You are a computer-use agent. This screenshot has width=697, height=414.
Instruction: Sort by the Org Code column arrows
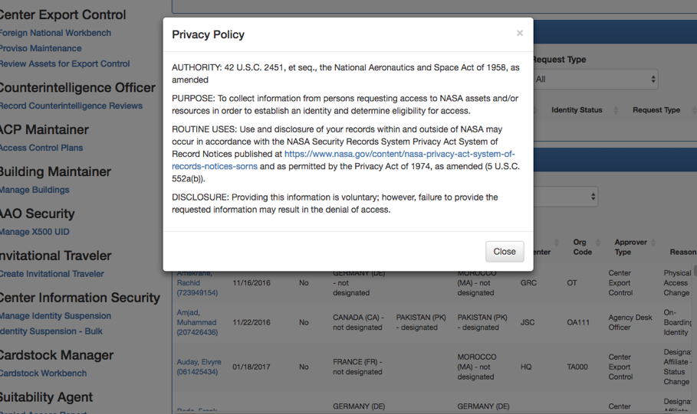[598, 243]
